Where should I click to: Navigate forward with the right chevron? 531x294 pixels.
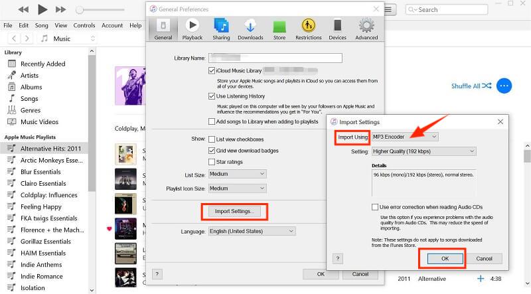[x=27, y=38]
